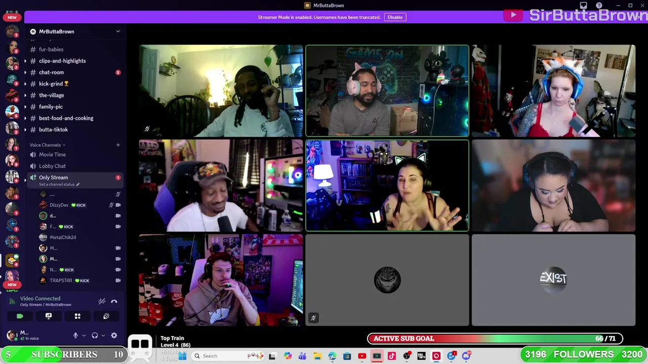Click the top NEW unread pill

(x=12, y=17)
